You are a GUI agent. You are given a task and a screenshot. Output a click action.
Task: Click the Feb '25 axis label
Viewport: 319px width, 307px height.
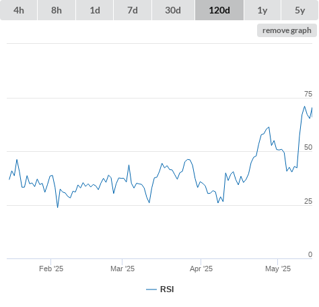(x=51, y=269)
